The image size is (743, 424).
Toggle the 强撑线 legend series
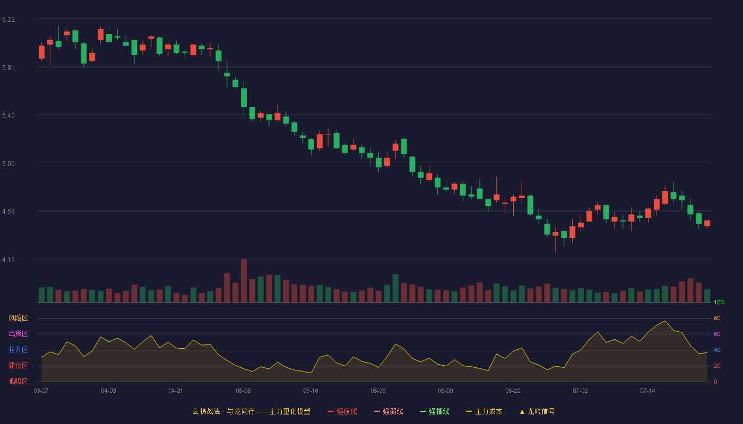[435, 411]
